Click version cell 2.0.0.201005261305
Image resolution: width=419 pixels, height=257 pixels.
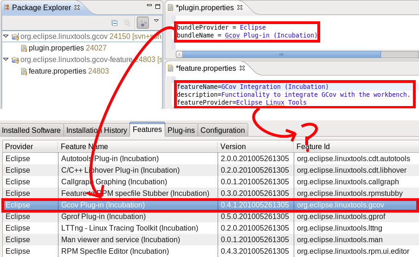[255, 159]
